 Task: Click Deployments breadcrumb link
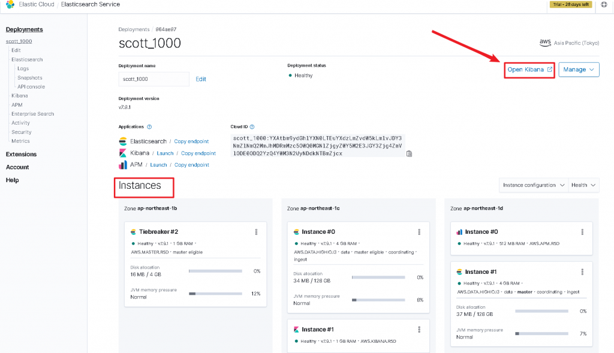(x=134, y=29)
